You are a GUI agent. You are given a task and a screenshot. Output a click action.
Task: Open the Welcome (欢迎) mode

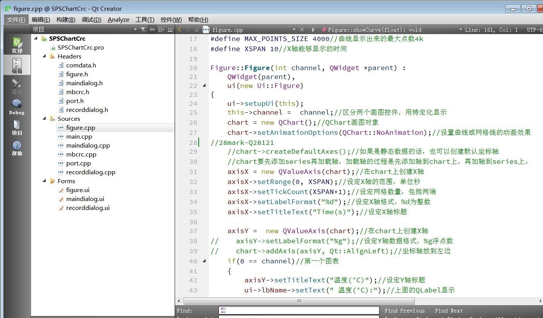point(17,45)
